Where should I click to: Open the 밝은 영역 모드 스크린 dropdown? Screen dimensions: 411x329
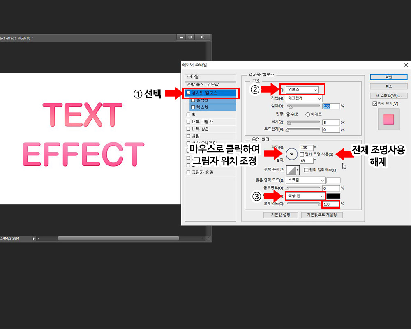coord(305,180)
